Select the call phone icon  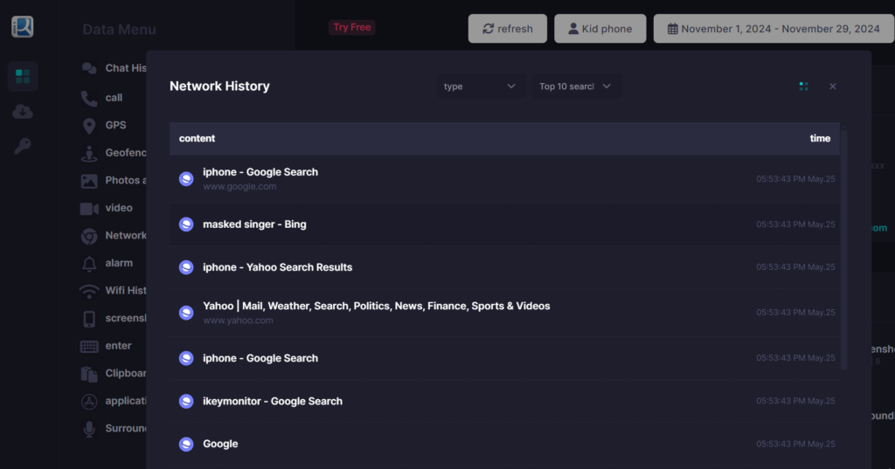pos(89,98)
